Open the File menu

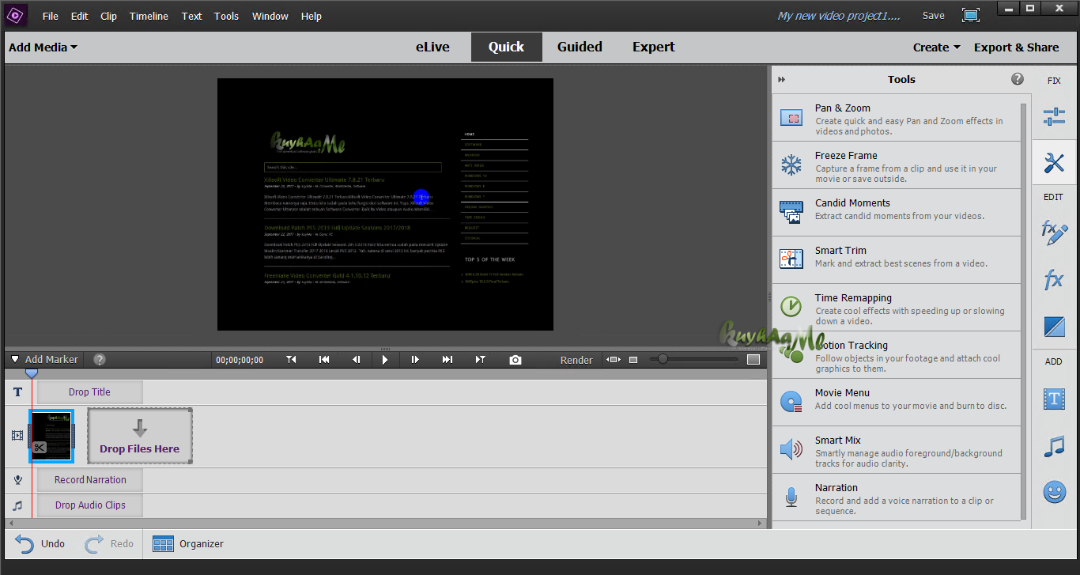point(51,16)
